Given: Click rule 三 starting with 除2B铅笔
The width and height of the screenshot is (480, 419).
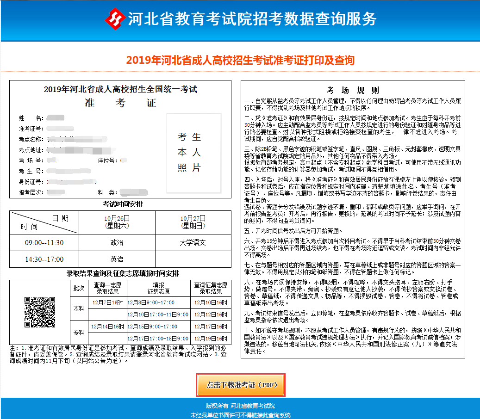Looking at the screenshot, I should coord(353,159).
